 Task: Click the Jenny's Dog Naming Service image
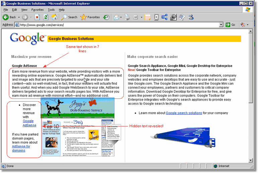(77, 127)
